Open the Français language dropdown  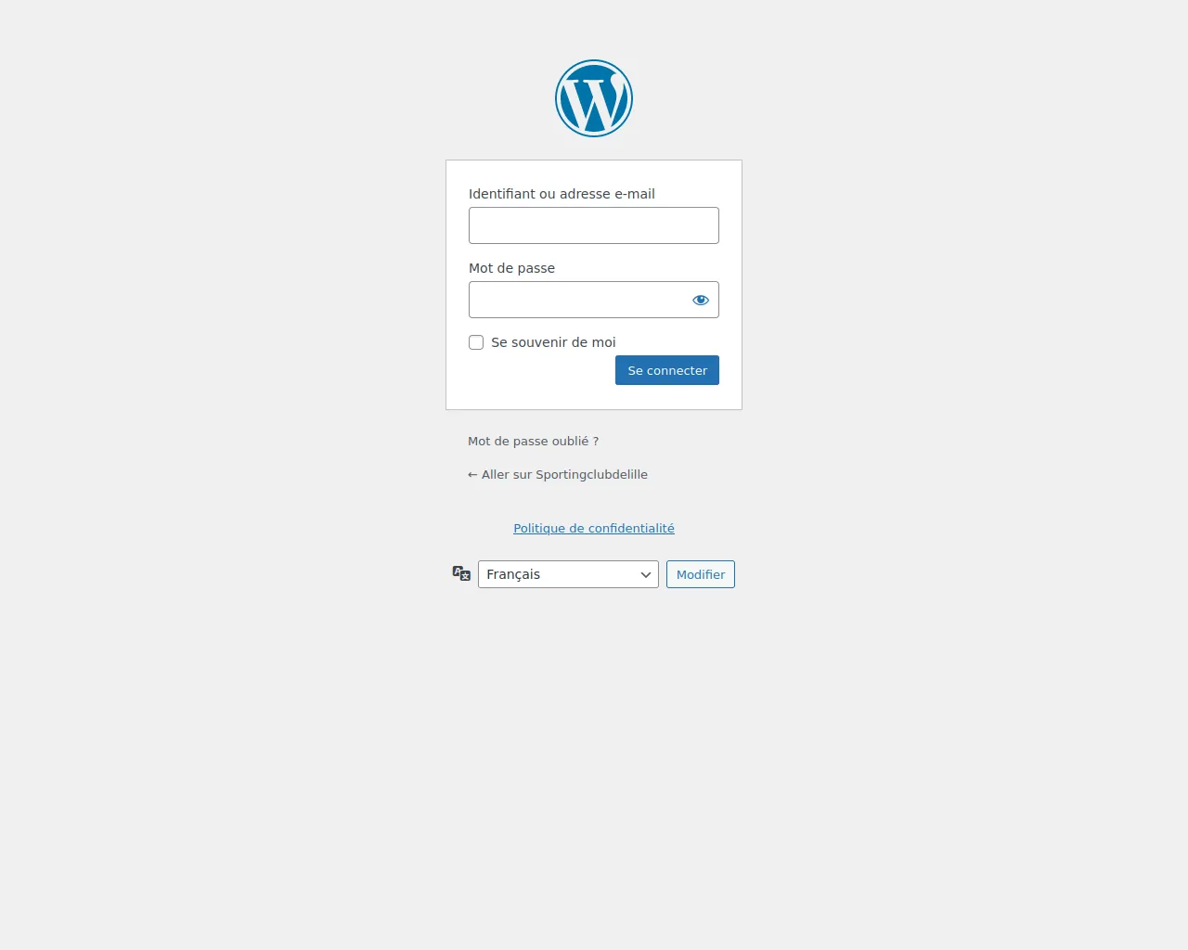click(568, 574)
